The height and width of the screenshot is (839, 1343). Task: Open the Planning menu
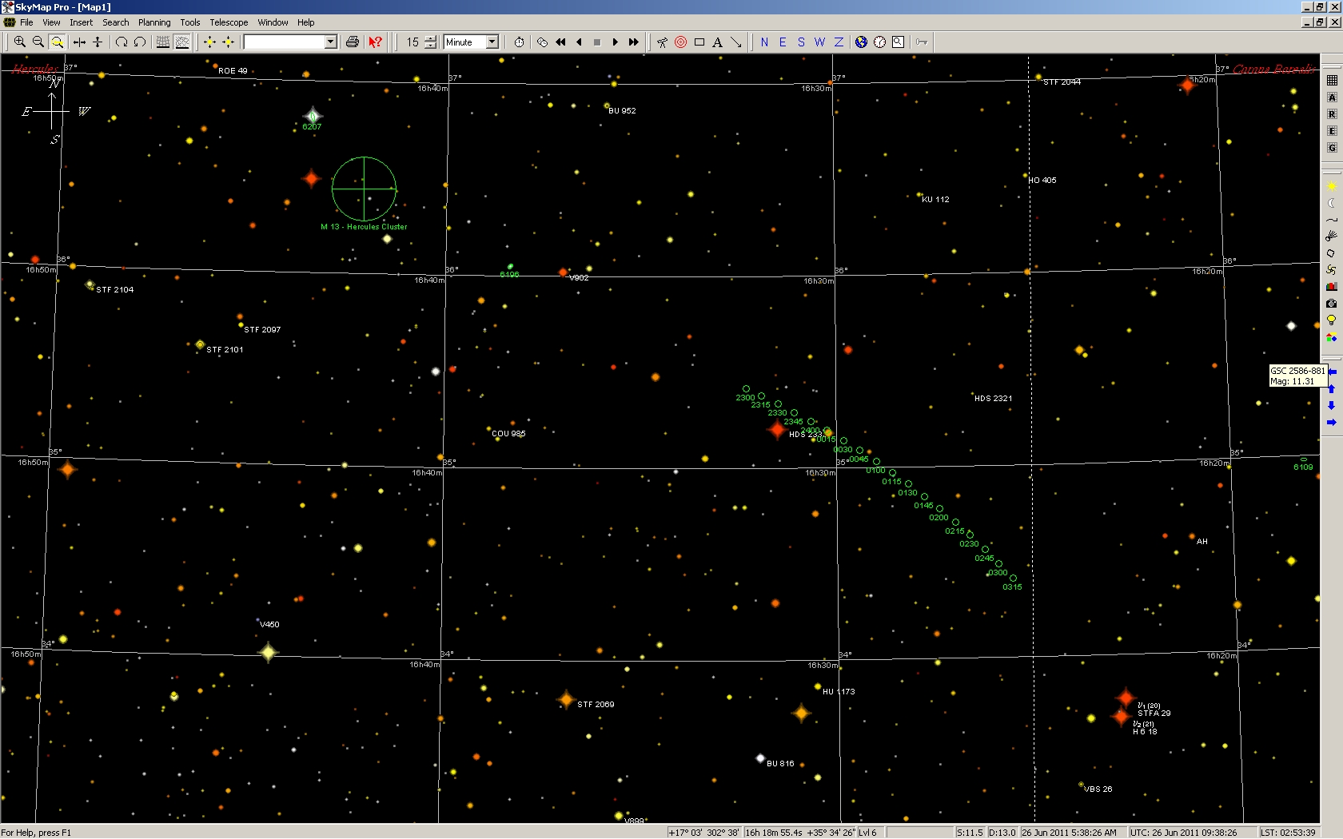(x=154, y=22)
